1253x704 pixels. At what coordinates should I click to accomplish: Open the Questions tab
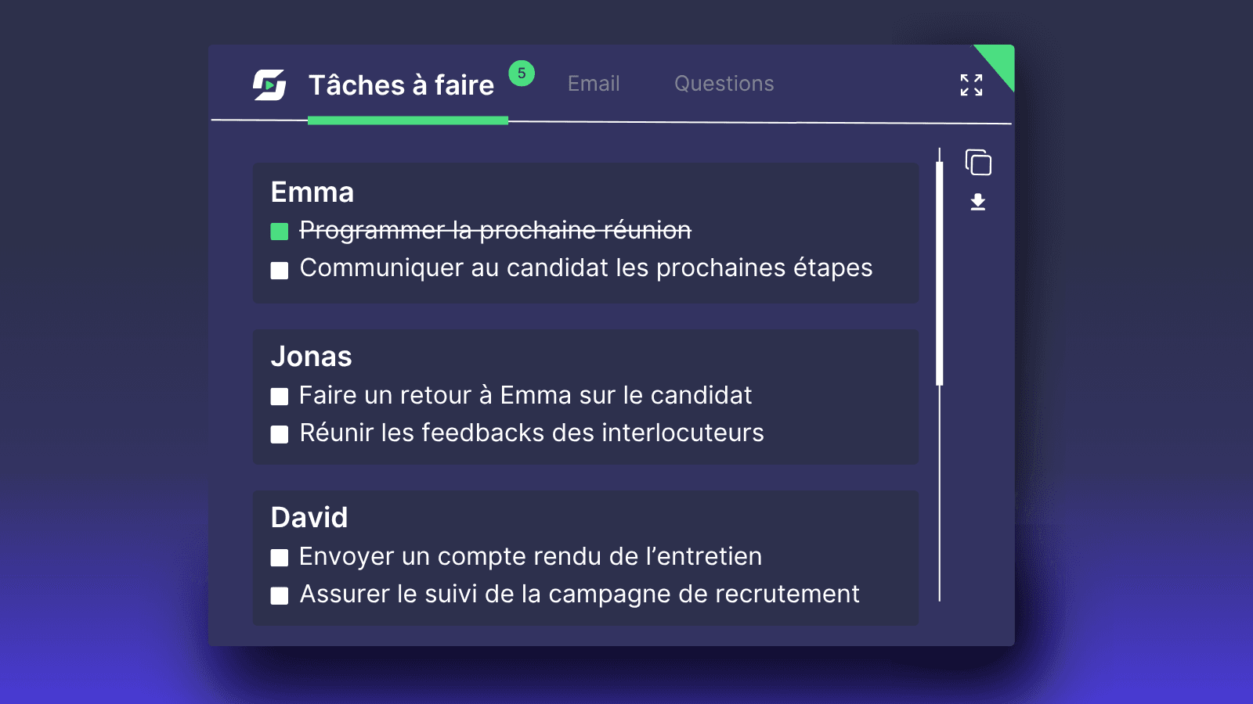(x=724, y=84)
